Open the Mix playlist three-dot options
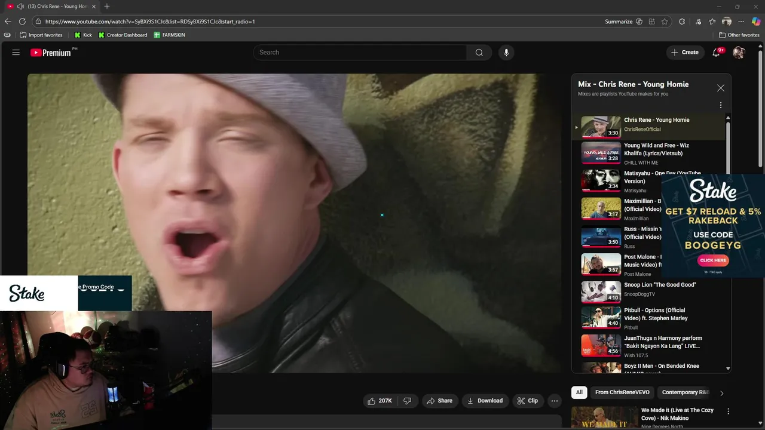This screenshot has height=430, width=765. tap(721, 105)
